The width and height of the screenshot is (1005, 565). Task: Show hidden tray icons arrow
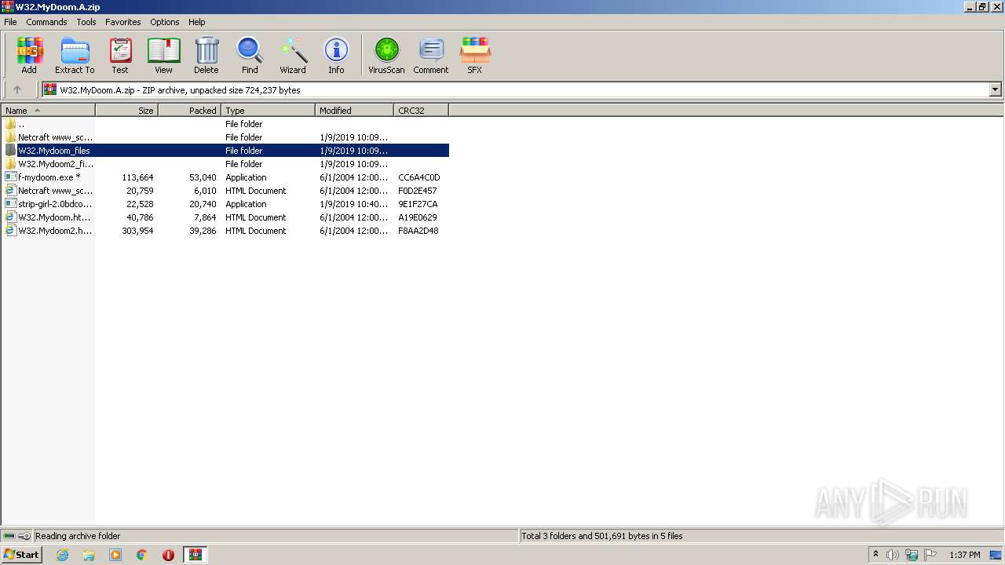click(875, 554)
